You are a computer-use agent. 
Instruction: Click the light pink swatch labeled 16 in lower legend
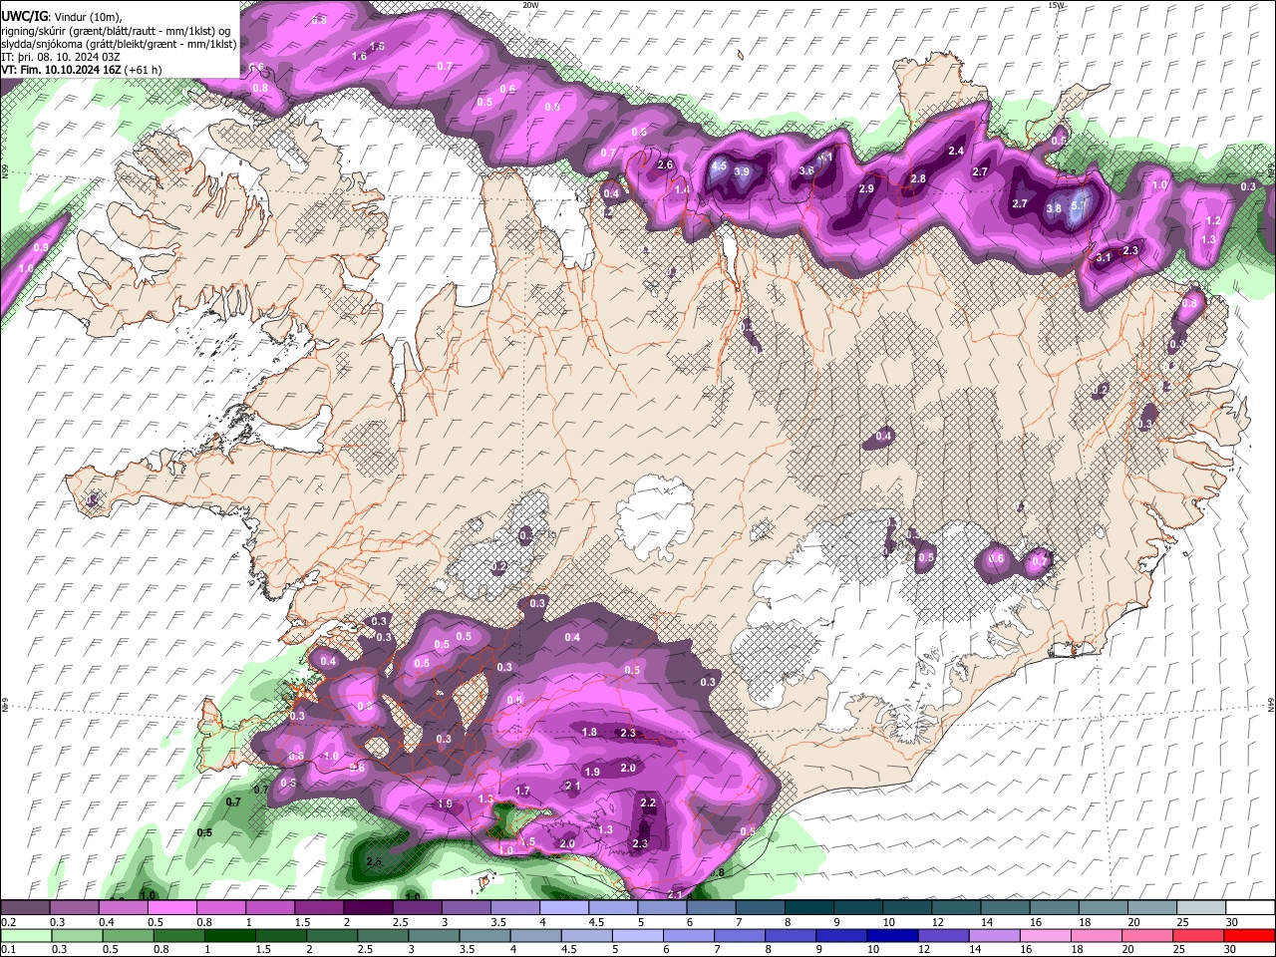pyautogui.click(x=1045, y=935)
